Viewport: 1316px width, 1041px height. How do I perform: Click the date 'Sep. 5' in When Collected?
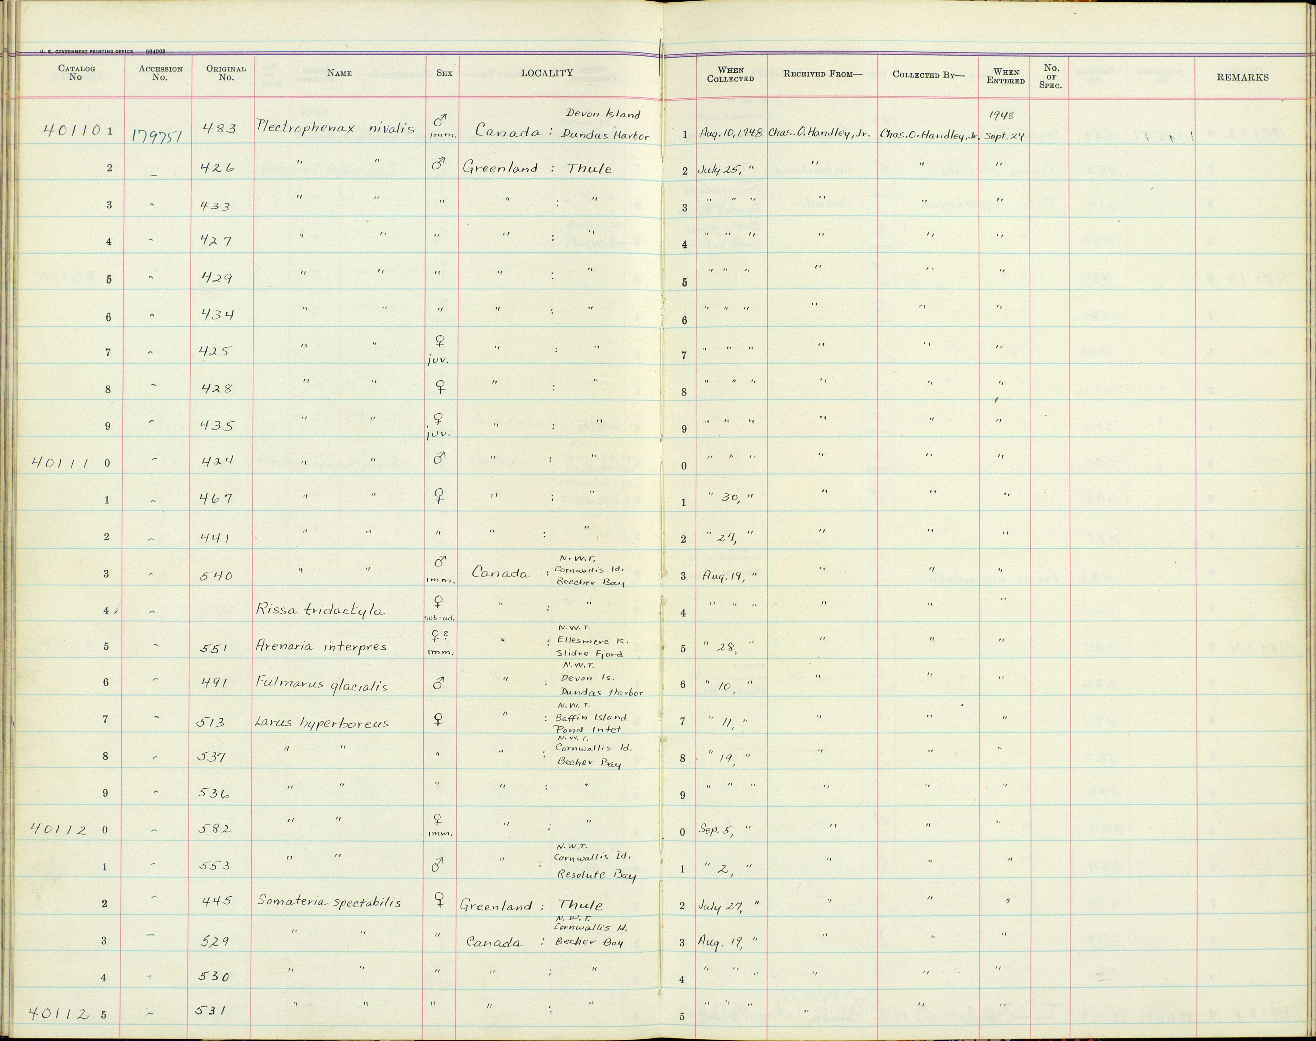coord(716,830)
